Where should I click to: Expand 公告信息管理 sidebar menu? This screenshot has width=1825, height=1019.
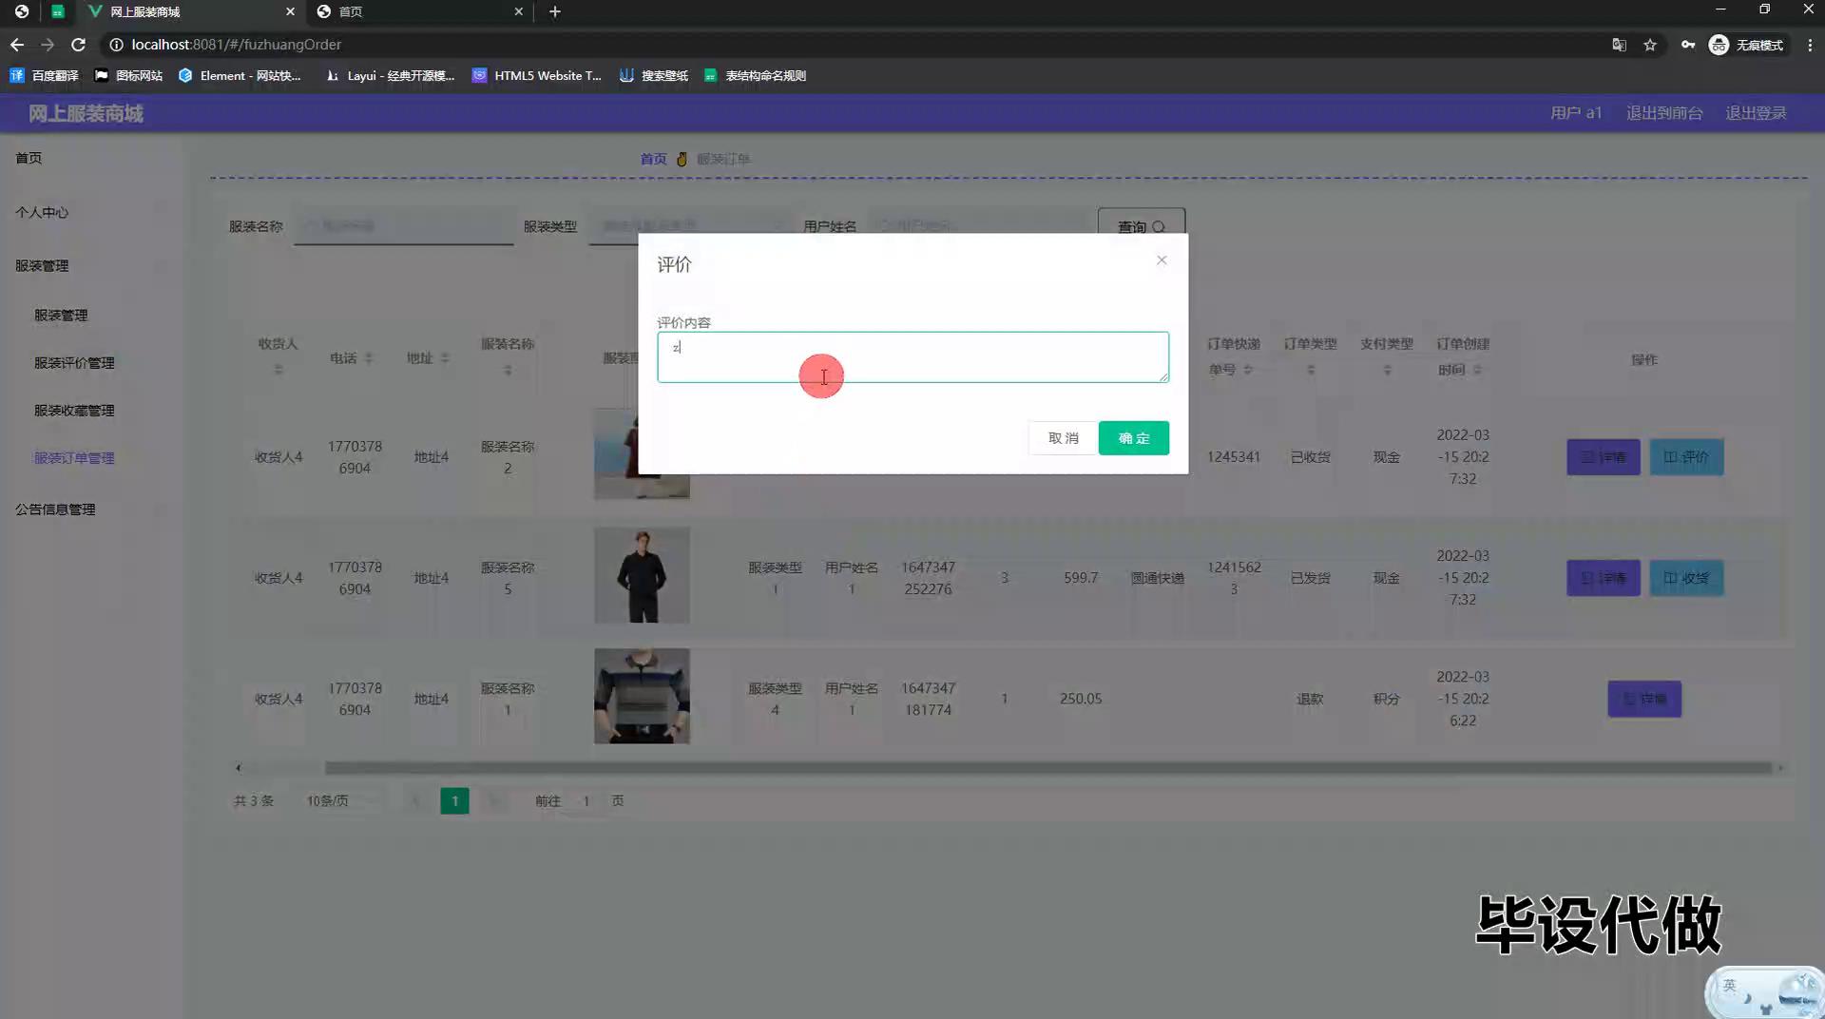[x=55, y=509]
